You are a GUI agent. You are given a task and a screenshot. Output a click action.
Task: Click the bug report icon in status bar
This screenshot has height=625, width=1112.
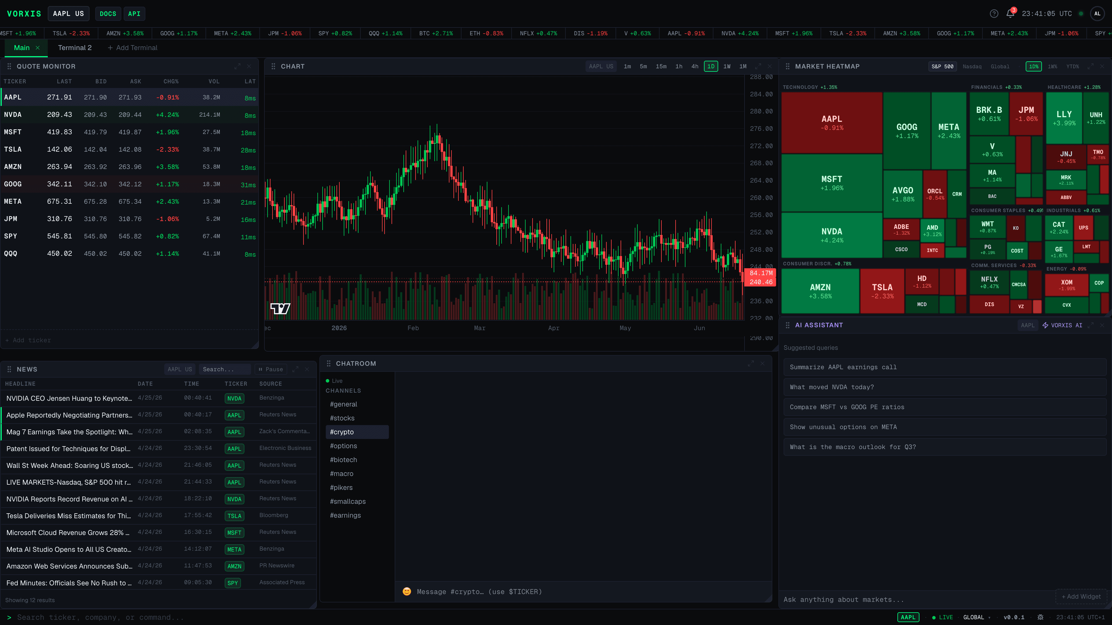(1040, 617)
